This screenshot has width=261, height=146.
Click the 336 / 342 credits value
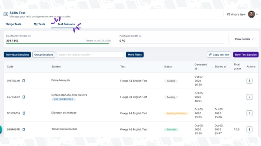tap(12, 41)
